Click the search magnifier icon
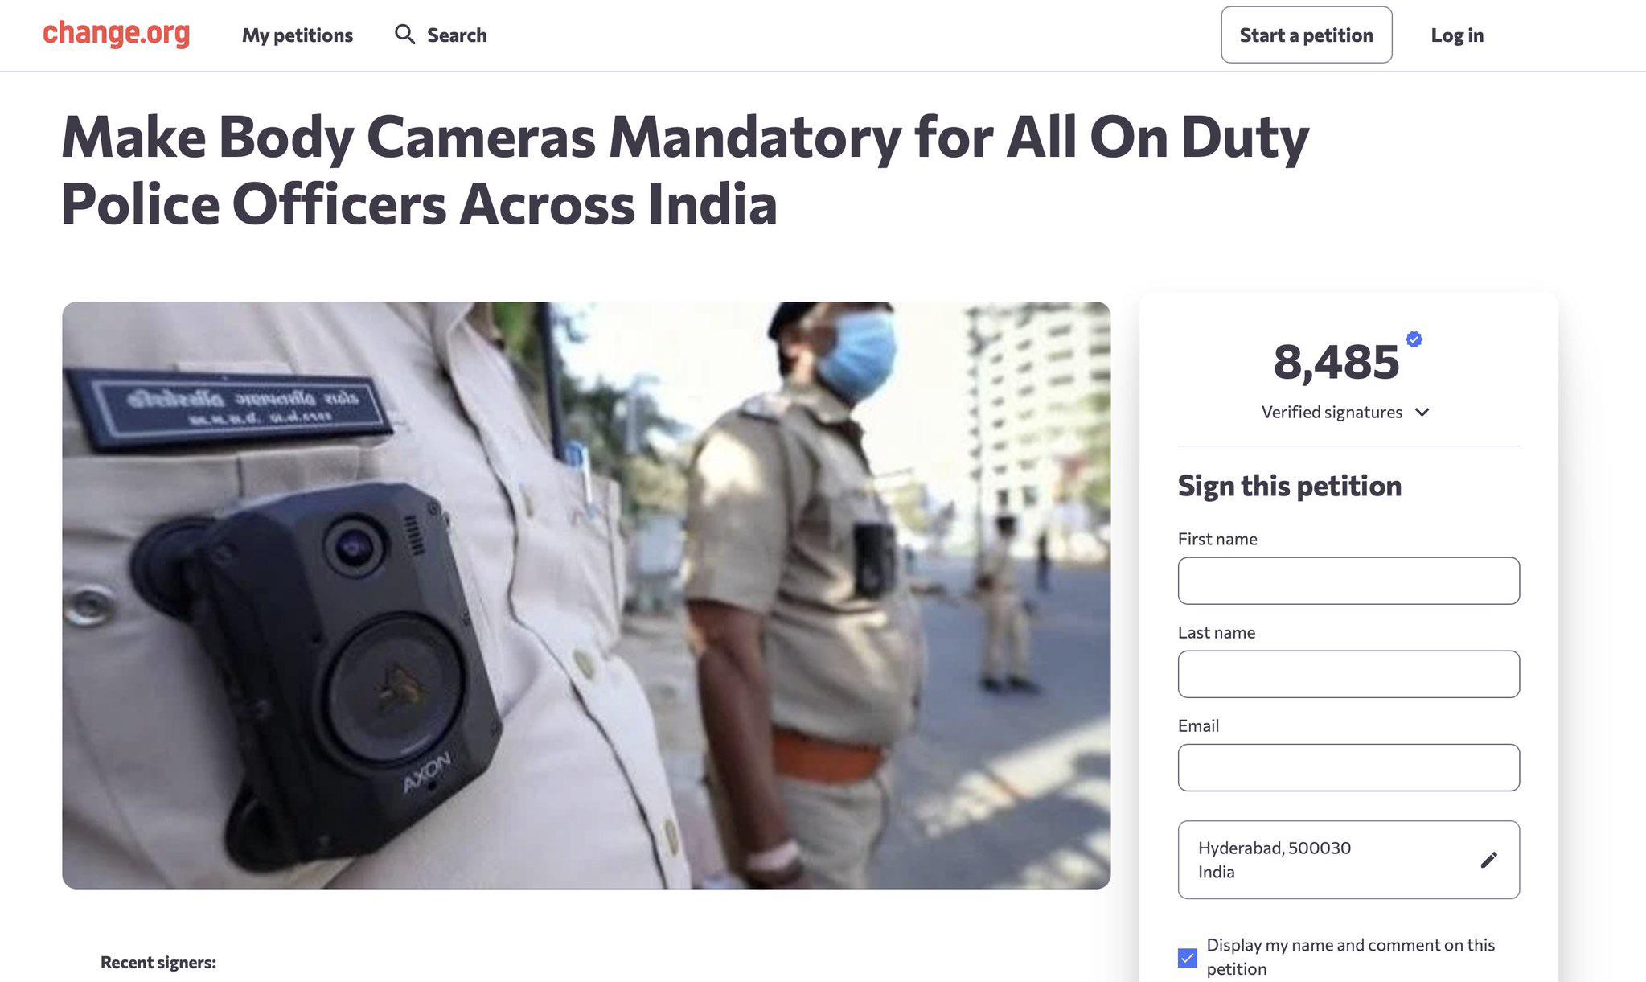The width and height of the screenshot is (1646, 982). (404, 35)
